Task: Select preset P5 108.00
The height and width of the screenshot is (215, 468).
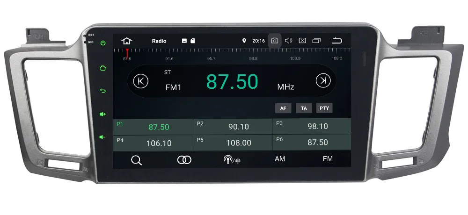Action: 233,143
